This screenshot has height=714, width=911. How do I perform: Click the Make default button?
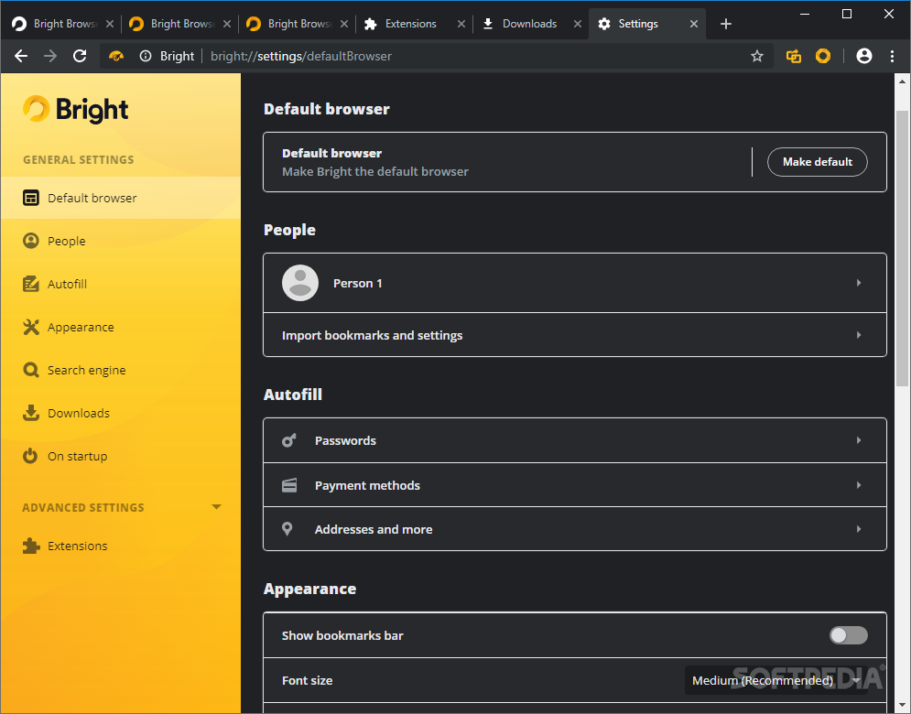817,162
